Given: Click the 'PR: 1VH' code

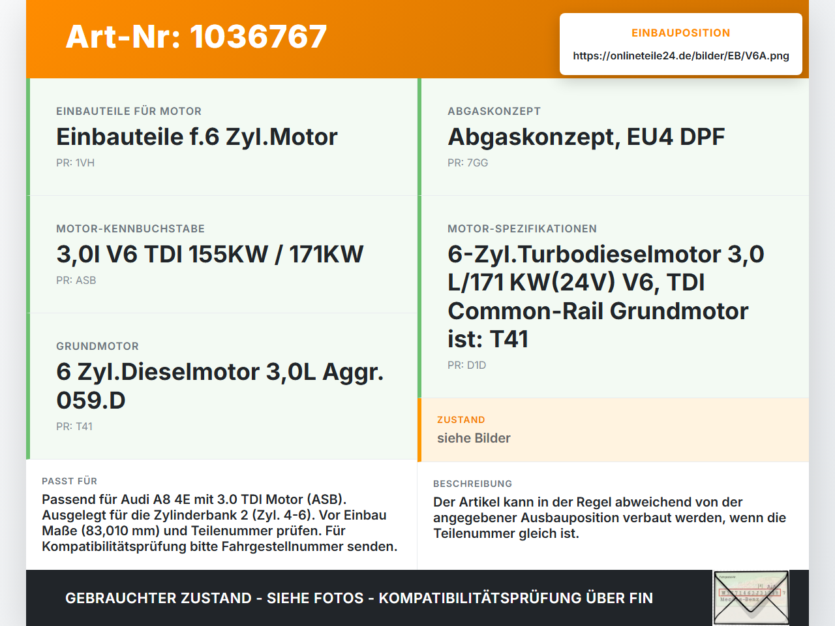Looking at the screenshot, I should (x=75, y=163).
